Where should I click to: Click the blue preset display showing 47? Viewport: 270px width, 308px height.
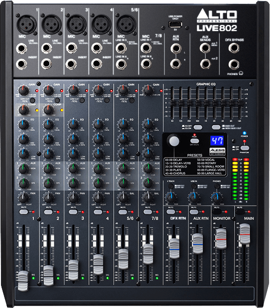point(217,140)
